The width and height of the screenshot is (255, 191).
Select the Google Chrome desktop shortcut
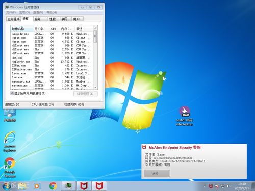(x=10, y=168)
